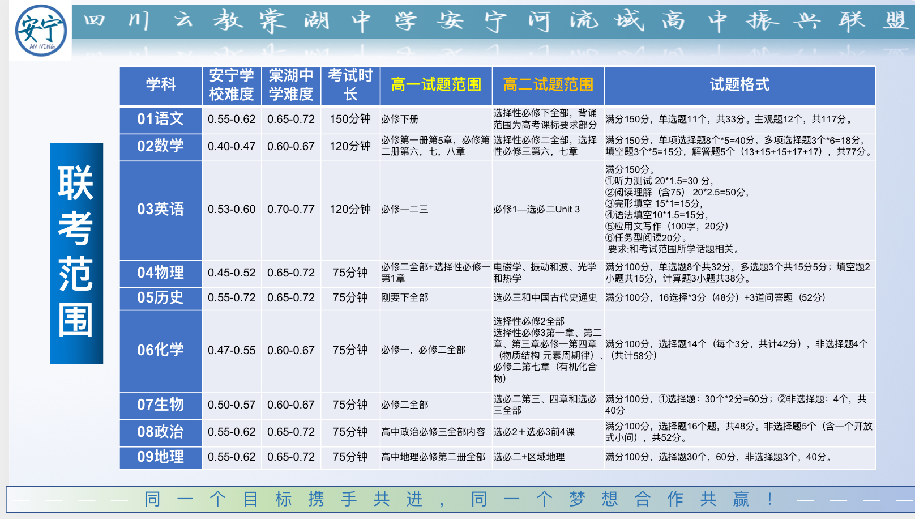Image resolution: width=915 pixels, height=519 pixels.
Task: Click the 03英语 subject cell
Action: [x=161, y=210]
